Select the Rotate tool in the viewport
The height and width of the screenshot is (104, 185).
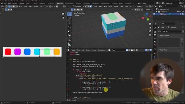[69, 27]
